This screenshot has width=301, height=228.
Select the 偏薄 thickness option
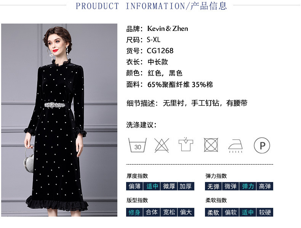pyautogui.click(x=134, y=186)
